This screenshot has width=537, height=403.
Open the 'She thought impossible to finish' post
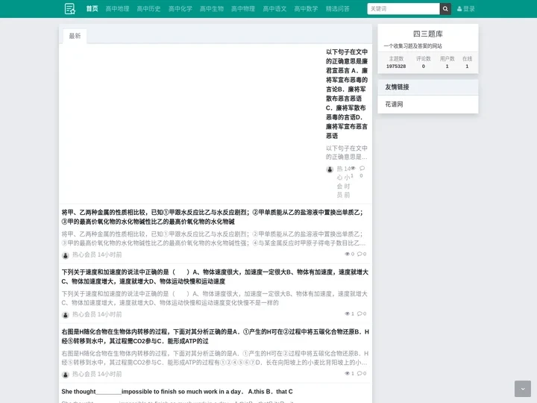(177, 391)
